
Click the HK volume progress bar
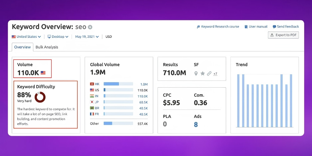pyautogui.click(x=118, y=84)
